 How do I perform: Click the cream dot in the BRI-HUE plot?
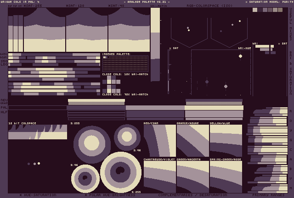(x=240, y=56)
